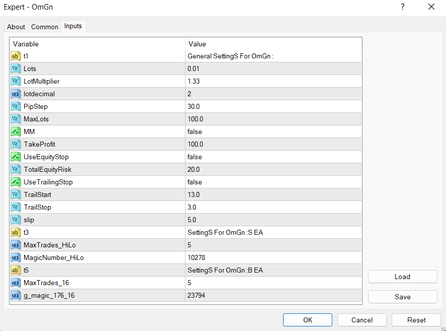Click the Load button
Image resolution: width=446 pixels, height=331 pixels.
coord(402,277)
